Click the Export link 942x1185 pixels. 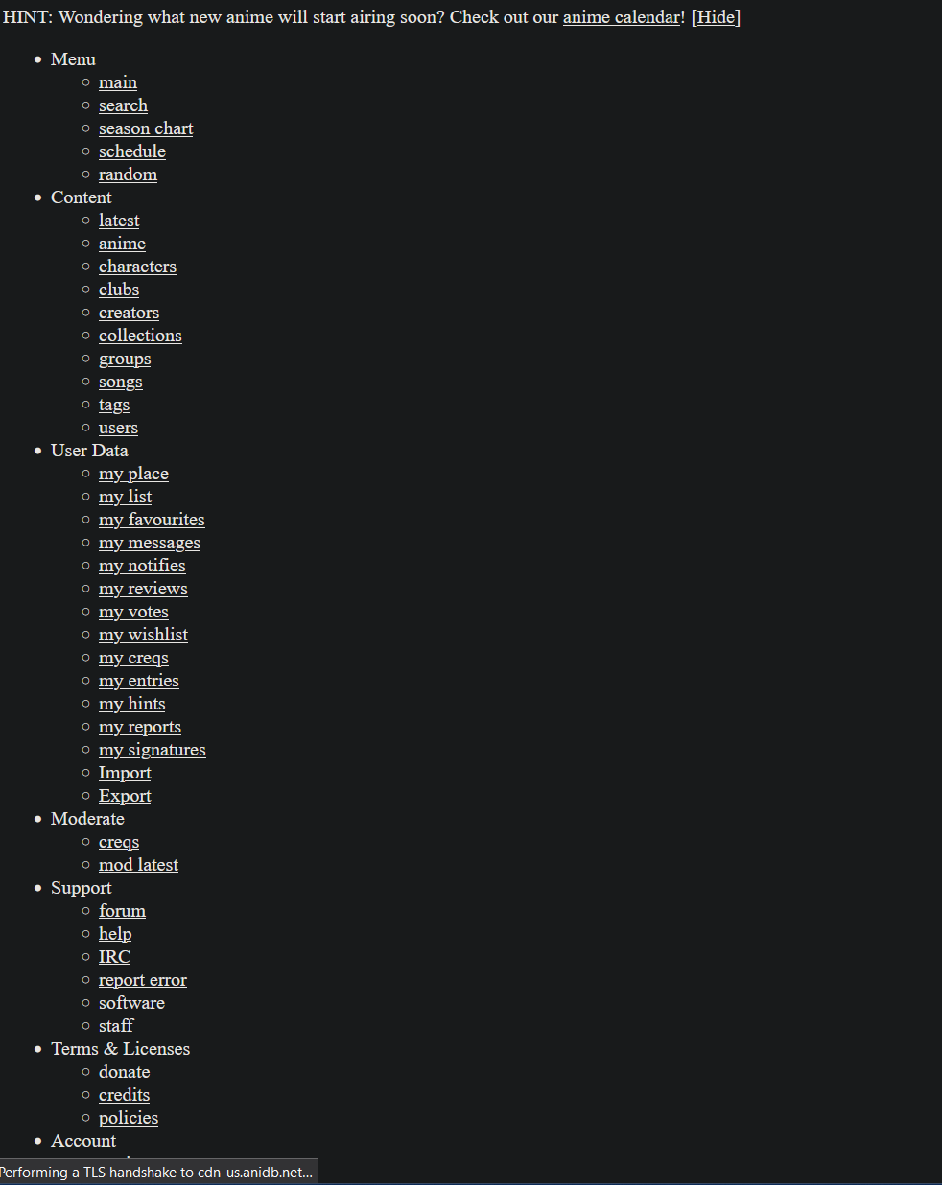coord(125,796)
